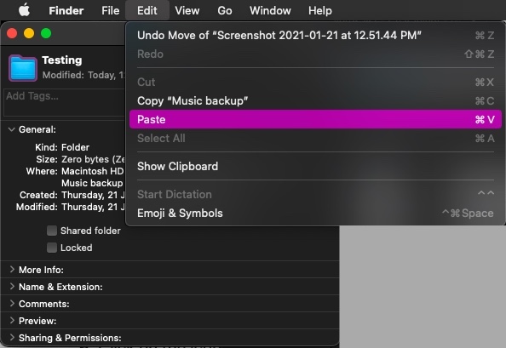Screen dimensions: 506x348
Task: Close the open Edit menu
Action: click(x=147, y=10)
